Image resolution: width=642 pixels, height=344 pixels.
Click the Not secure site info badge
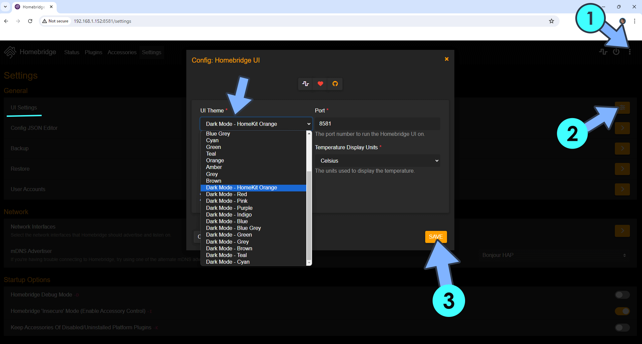pos(55,21)
